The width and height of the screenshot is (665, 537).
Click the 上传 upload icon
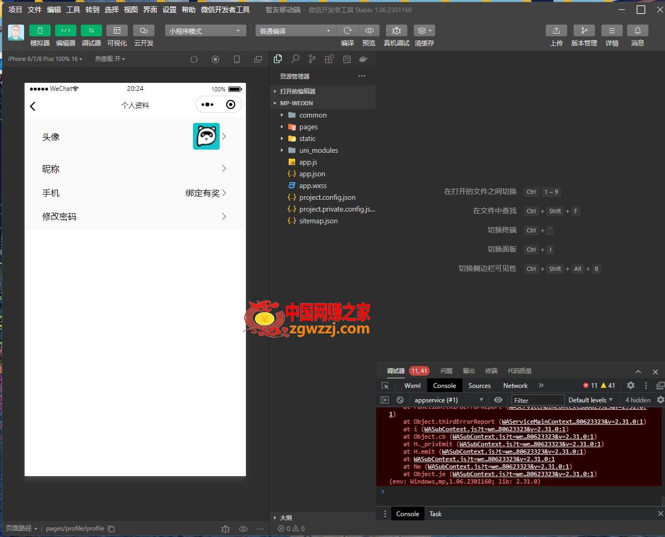point(556,31)
